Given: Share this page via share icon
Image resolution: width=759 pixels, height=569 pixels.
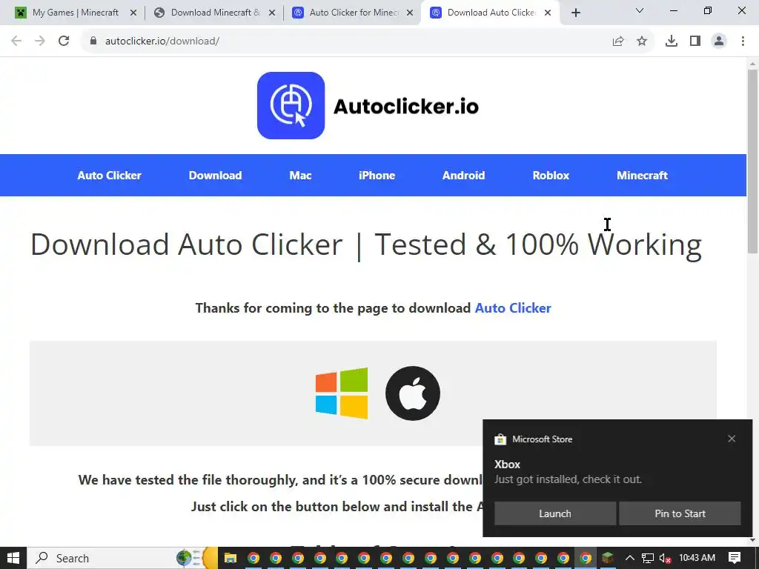Looking at the screenshot, I should click(618, 41).
